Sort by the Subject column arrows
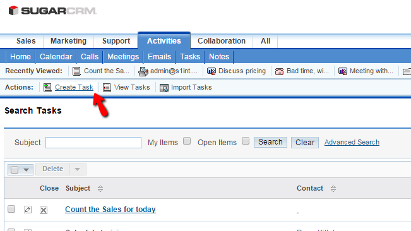The width and height of the screenshot is (411, 231). tap(100, 189)
